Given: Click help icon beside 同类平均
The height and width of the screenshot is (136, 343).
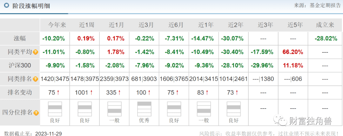Looking at the screenshot, I should [x=36, y=52].
